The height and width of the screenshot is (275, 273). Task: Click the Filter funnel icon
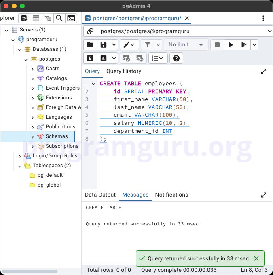pos(148,45)
